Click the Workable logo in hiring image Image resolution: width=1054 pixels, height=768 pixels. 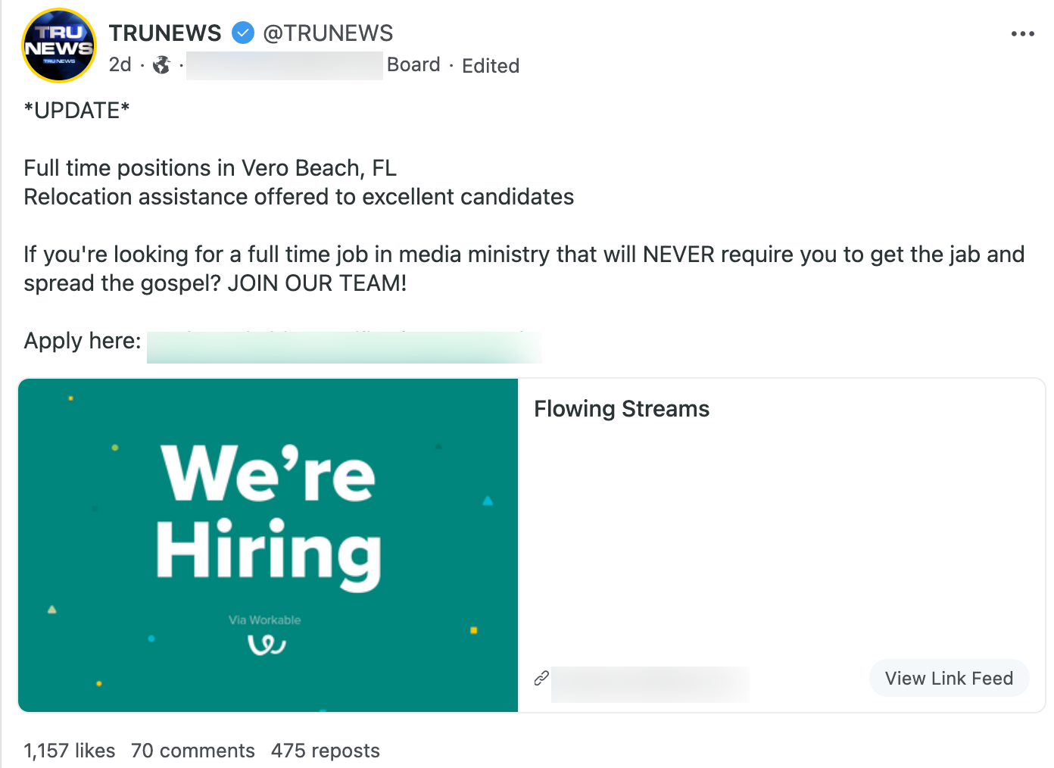click(267, 645)
